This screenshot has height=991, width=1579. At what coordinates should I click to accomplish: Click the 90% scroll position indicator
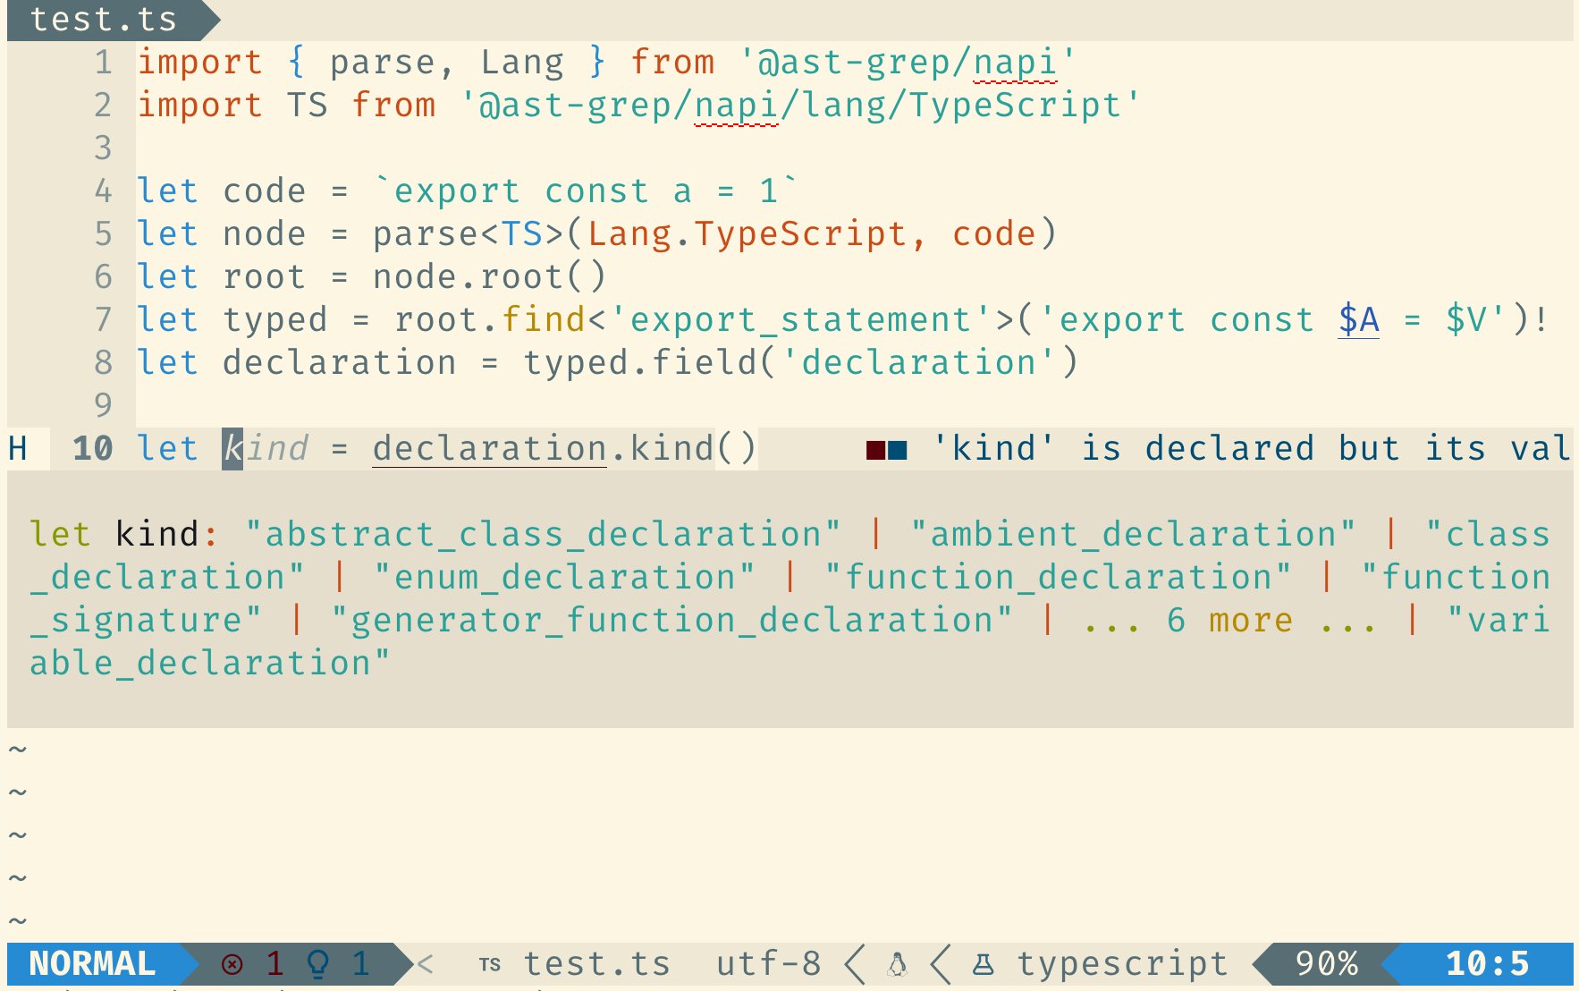(1327, 964)
